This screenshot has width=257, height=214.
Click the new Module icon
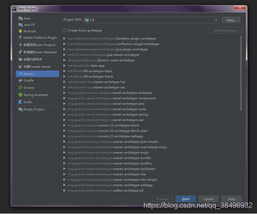click(x=20, y=52)
